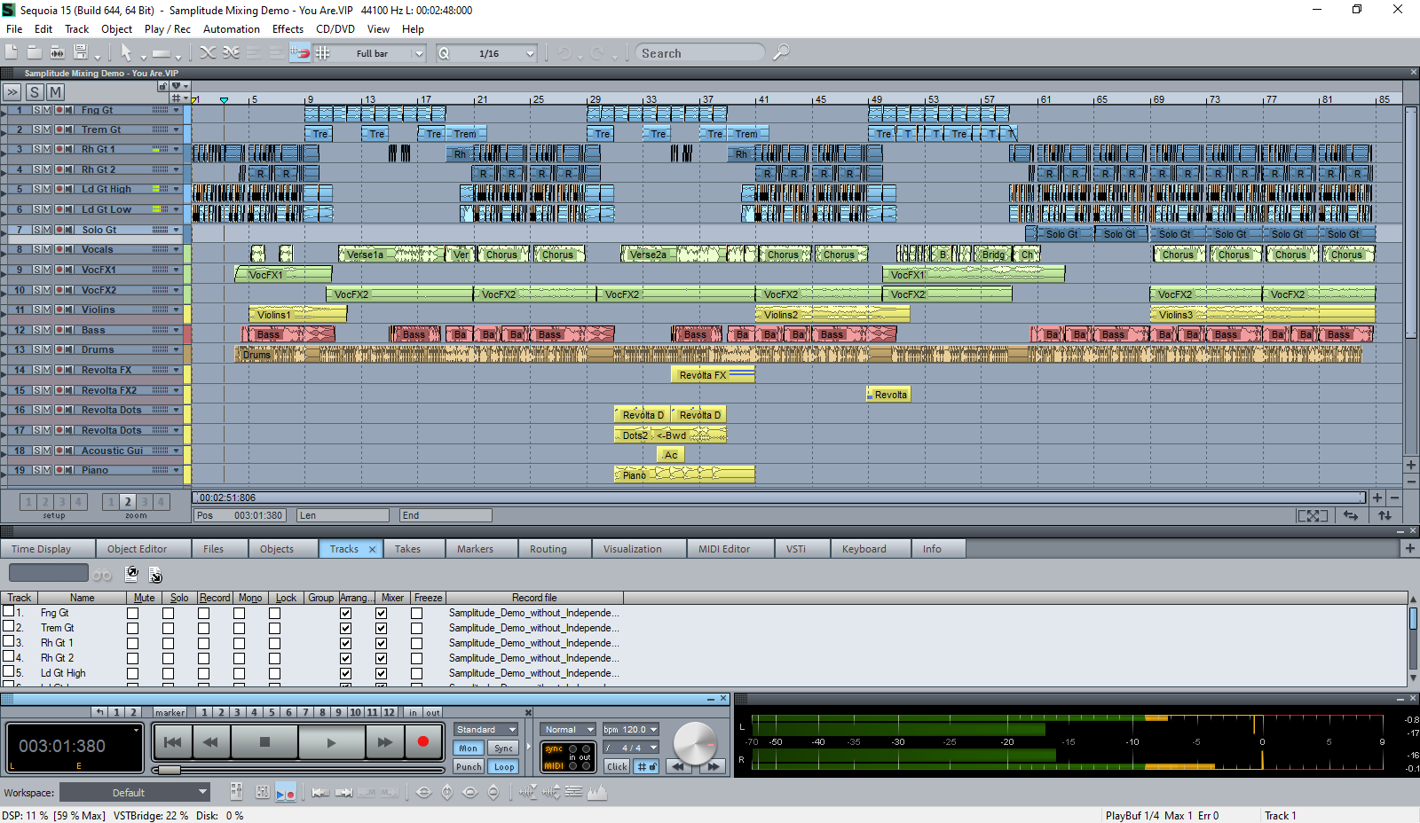Toggle the Mon monitoring button
The width and height of the screenshot is (1420, 823).
(469, 749)
